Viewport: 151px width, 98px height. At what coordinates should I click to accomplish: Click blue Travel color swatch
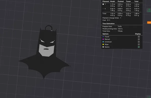tap(103, 37)
